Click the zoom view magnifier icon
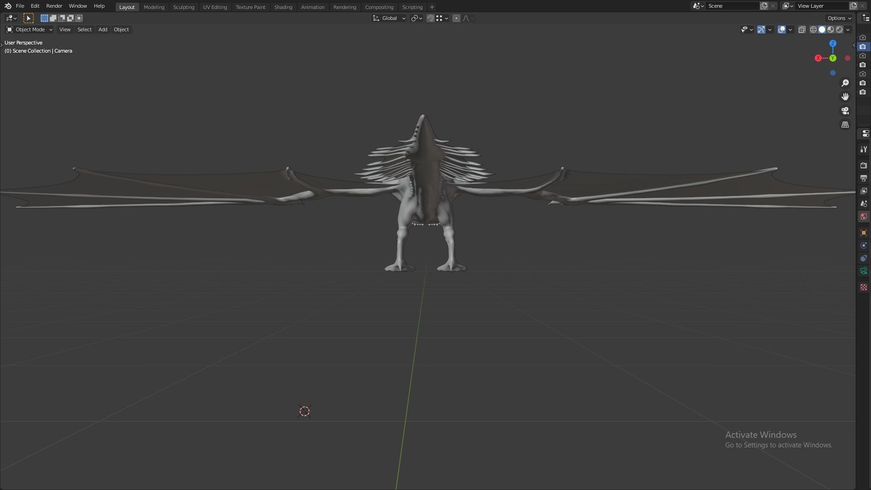The height and width of the screenshot is (490, 871). (845, 83)
